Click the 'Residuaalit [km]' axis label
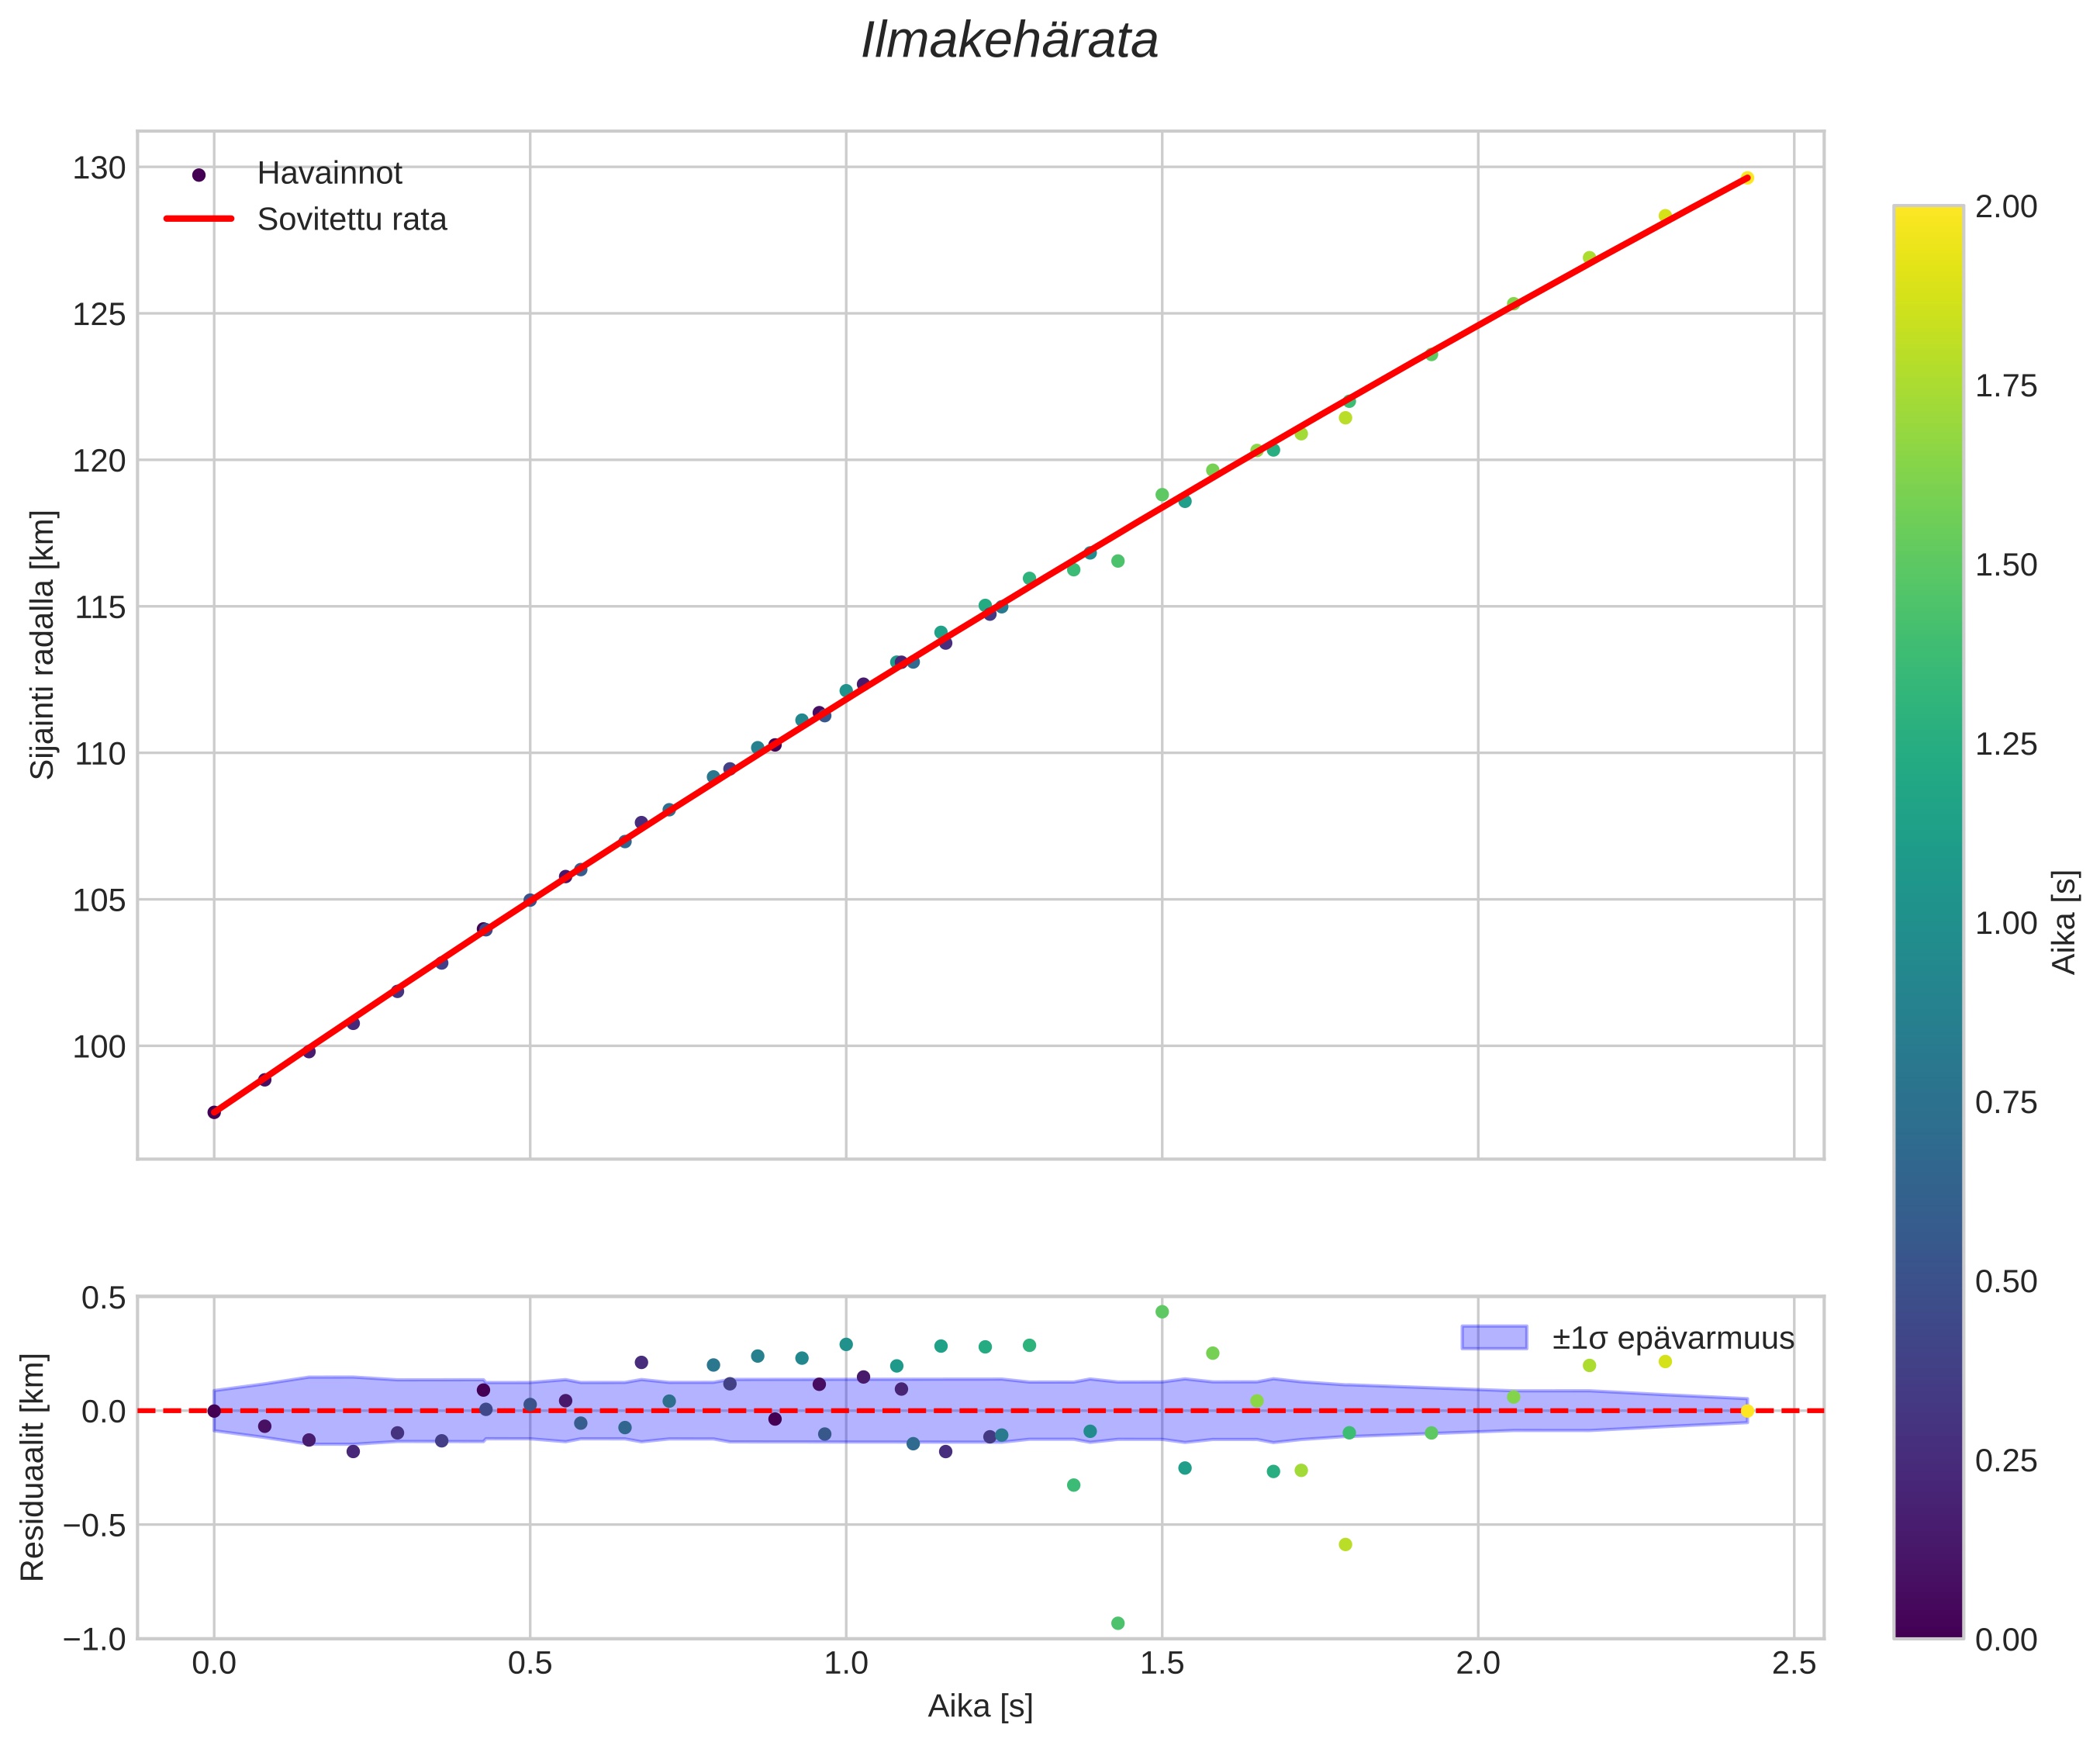The height and width of the screenshot is (1742, 2100). pos(33,1467)
